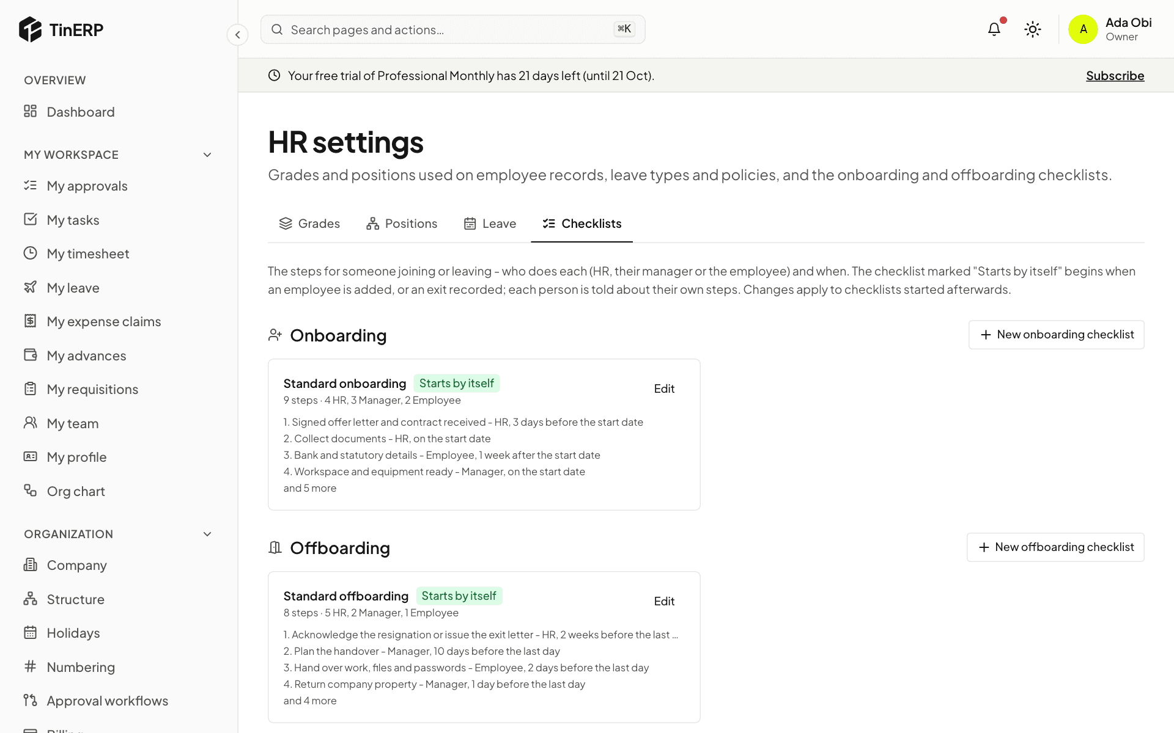Collapse the Organization section

[207, 534]
